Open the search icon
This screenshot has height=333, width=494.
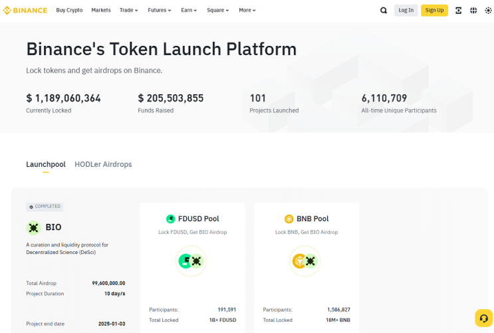click(384, 11)
